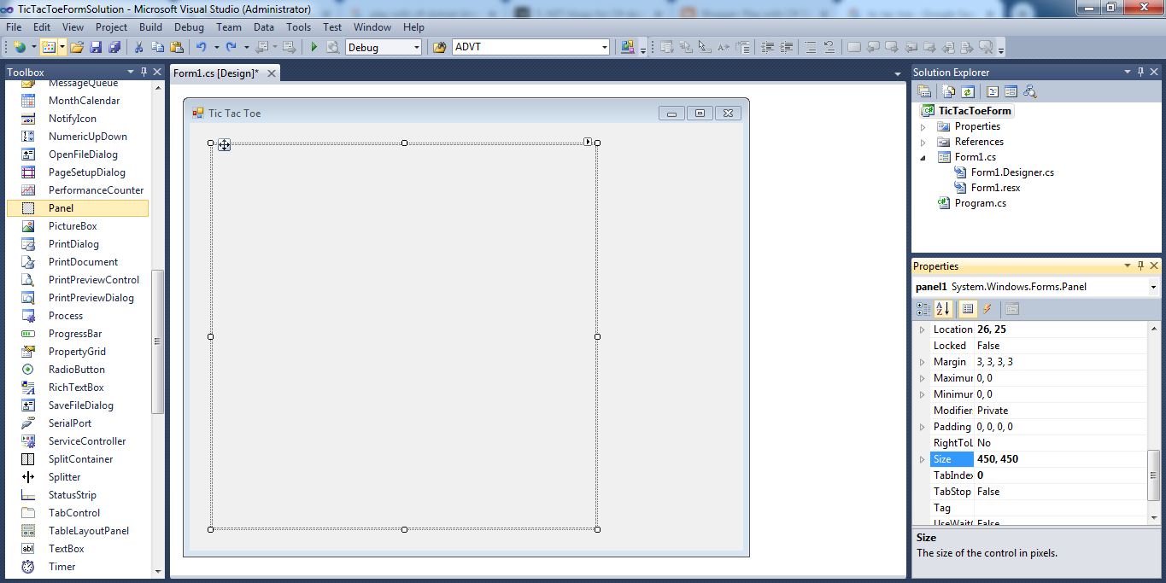Open the Build menu
Viewport: 1166px width, 583px height.
pyautogui.click(x=150, y=26)
